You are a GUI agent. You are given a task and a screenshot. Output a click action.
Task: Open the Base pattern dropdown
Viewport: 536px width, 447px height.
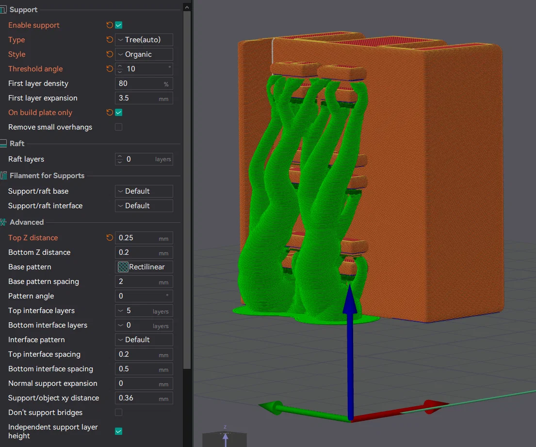pos(144,267)
